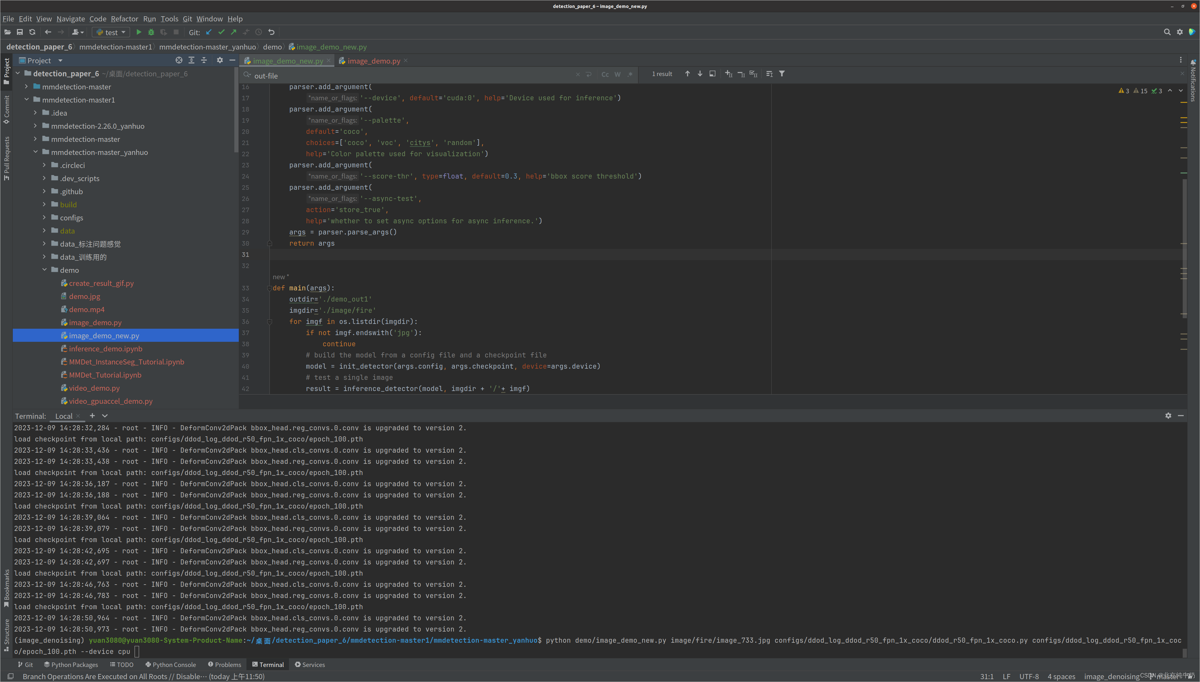The height and width of the screenshot is (682, 1200).
Task: Toggle match case Cc in find bar
Action: click(605, 74)
